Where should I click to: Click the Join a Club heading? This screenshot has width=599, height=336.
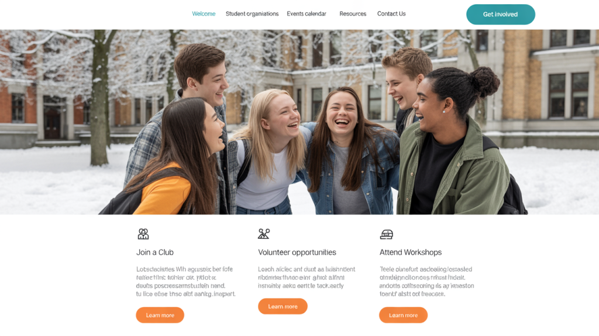(x=155, y=252)
